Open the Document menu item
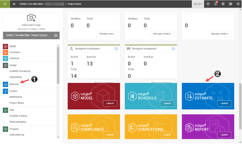Viewport: 242px width, 146px height. [x=15, y=52]
